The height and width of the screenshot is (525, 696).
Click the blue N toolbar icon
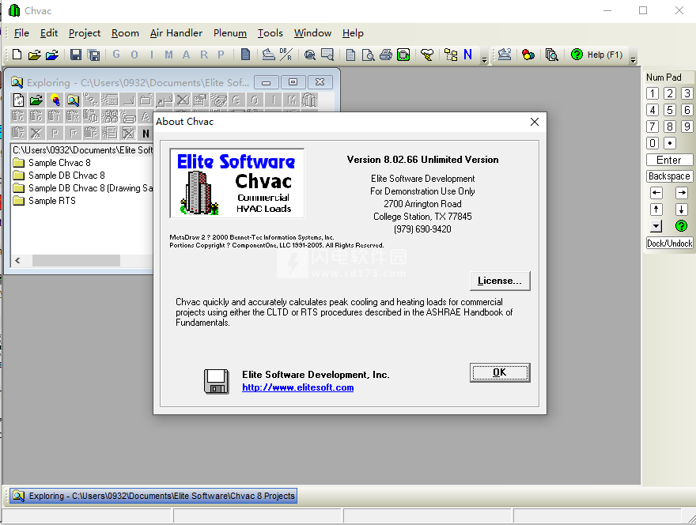[467, 55]
